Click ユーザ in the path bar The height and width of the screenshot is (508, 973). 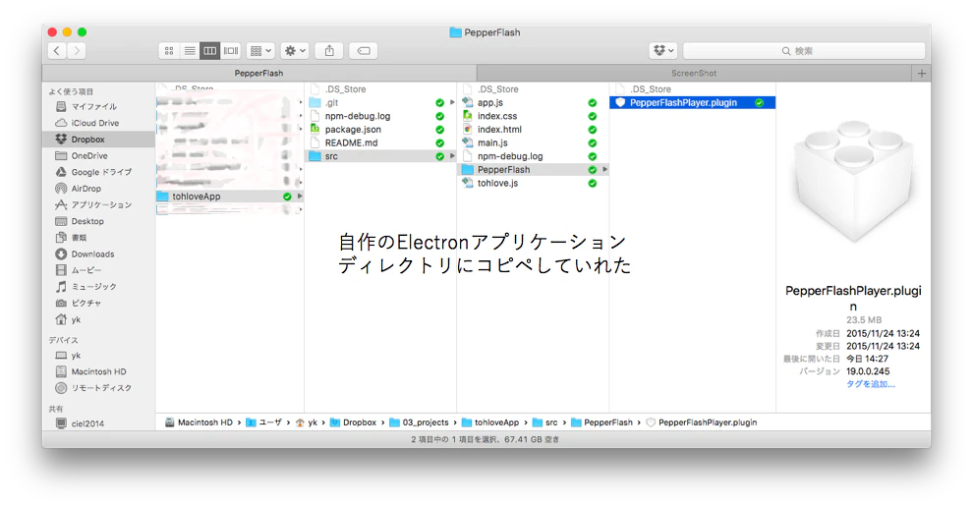pyautogui.click(x=263, y=423)
